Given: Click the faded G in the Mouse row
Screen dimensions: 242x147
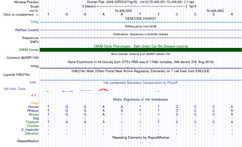Looking at the screenshot, I should click(122, 115).
